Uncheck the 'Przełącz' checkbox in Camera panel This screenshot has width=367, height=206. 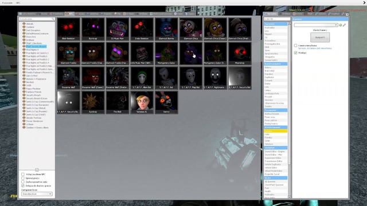point(296,53)
